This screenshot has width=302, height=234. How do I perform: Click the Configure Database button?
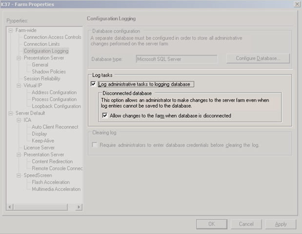coord(258,58)
